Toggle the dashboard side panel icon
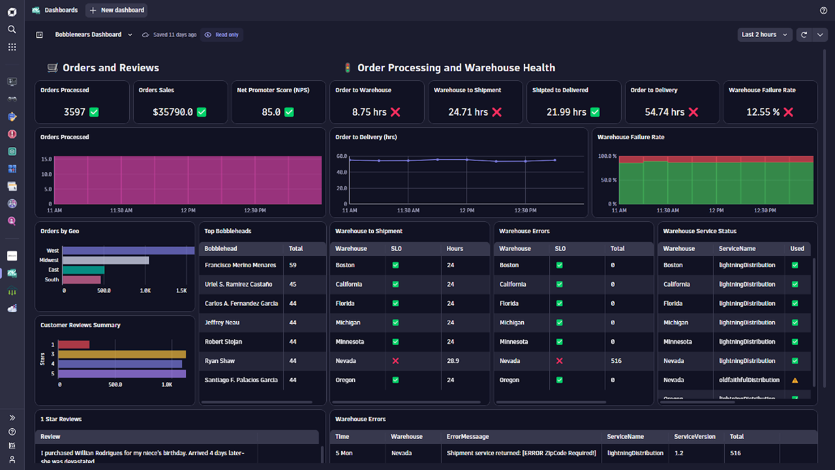Screen dimensions: 835x470 coord(40,35)
